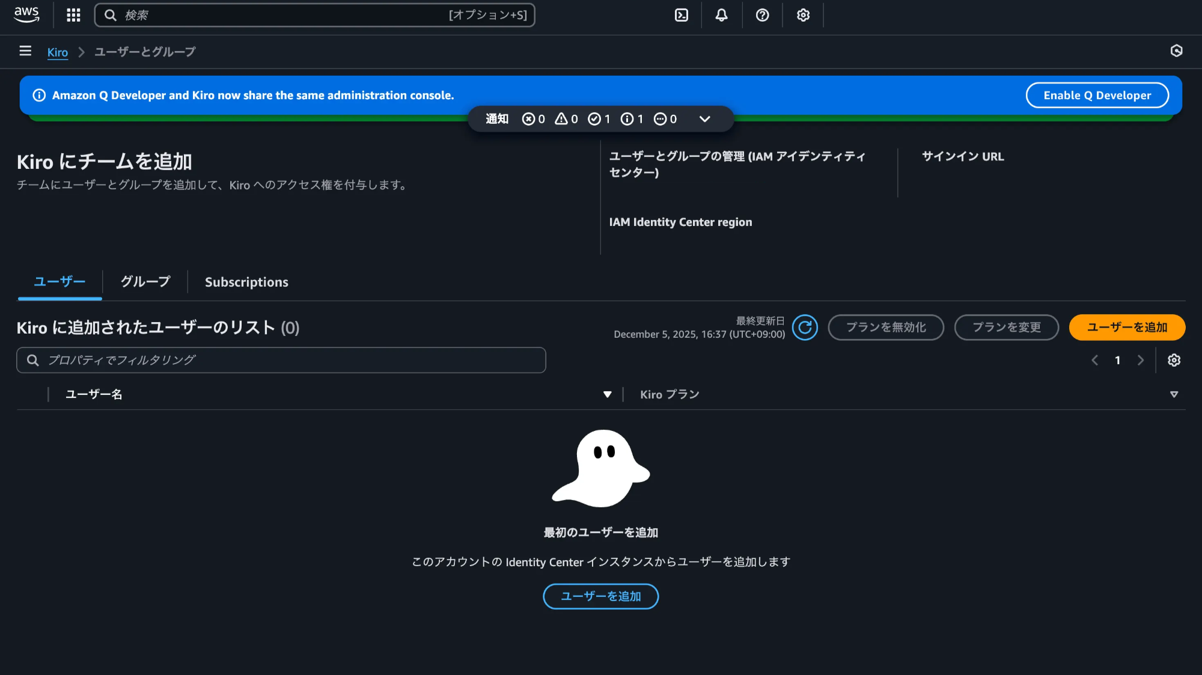
Task: Click the Enable Q Developer button
Action: coord(1097,95)
